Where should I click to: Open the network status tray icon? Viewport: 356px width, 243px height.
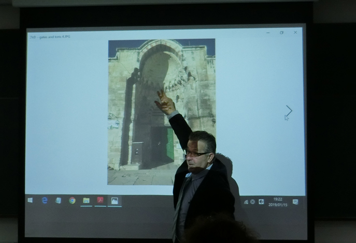(246, 202)
